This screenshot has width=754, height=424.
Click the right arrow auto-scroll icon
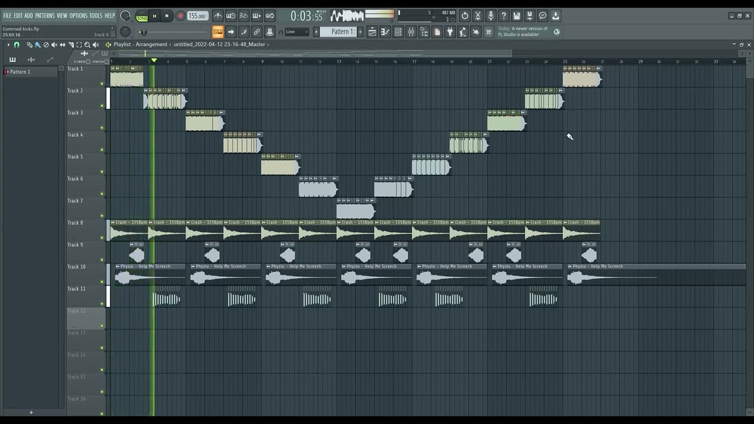tap(231, 32)
